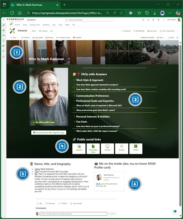Open the New dropdown in command bar

[x=13, y=38]
